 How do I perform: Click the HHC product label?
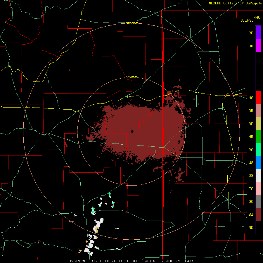pyautogui.click(x=257, y=18)
